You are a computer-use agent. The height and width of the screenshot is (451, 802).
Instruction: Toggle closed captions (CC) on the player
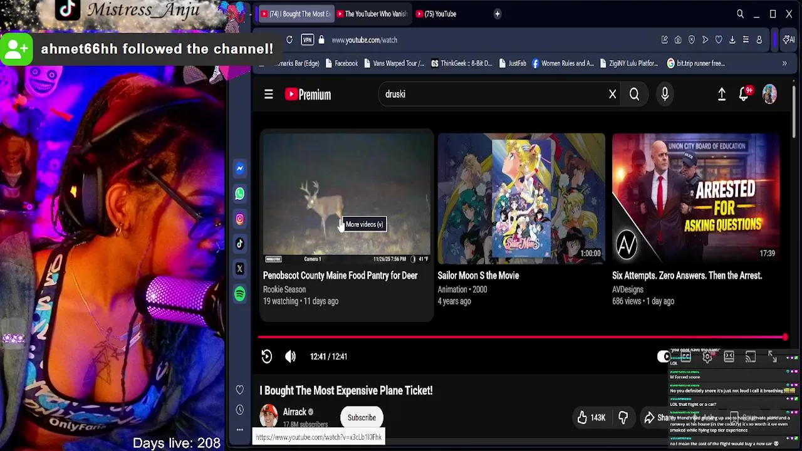[686, 356]
